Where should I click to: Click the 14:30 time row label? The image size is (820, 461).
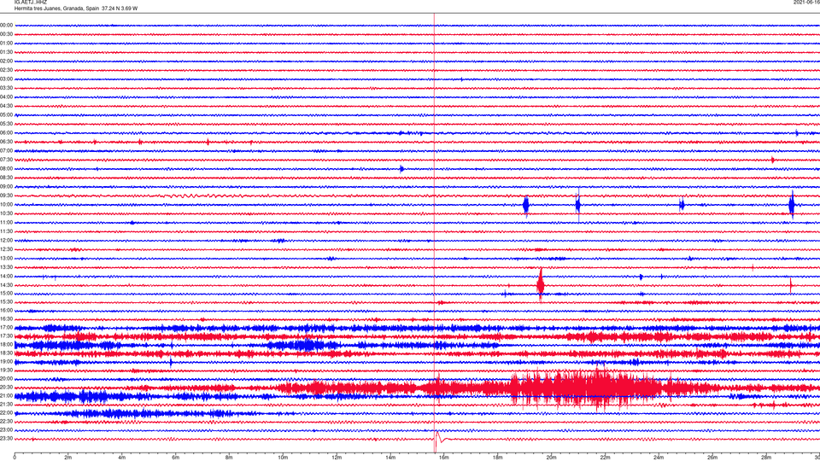point(6,285)
